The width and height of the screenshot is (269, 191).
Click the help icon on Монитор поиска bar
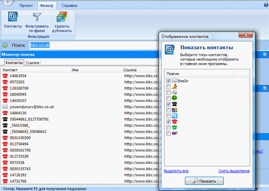pos(265,55)
